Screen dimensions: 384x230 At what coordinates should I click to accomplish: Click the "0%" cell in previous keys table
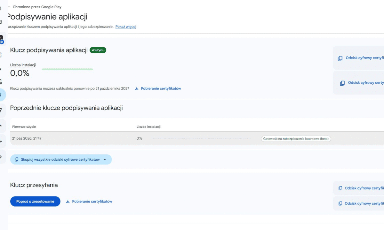point(139,139)
